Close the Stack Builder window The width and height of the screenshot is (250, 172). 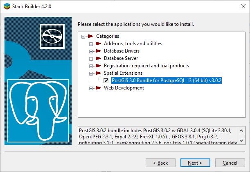243,7
